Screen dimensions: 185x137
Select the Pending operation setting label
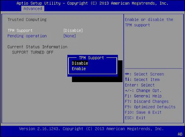coord(27,36)
